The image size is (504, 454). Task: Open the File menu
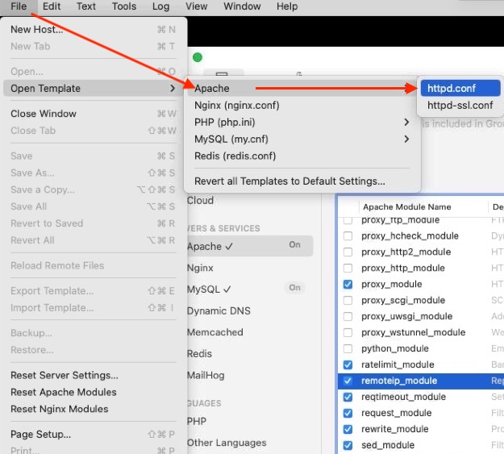pos(19,6)
